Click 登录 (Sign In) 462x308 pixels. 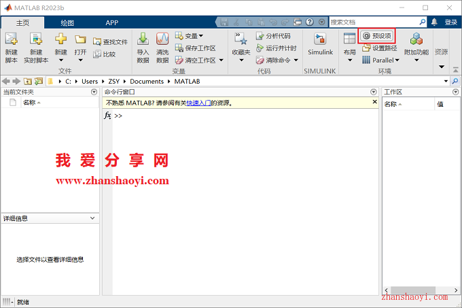tap(451, 22)
